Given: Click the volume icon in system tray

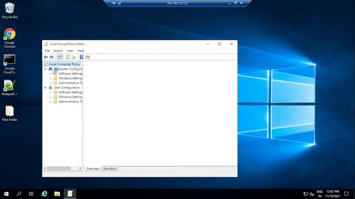Looking at the screenshot, I should point(312,194).
